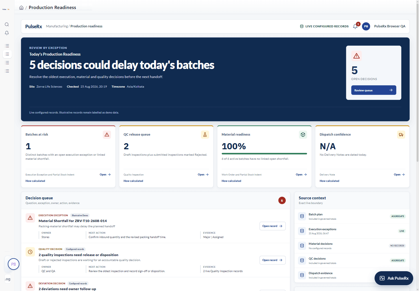Click the PB avatar beside PulseRx Browser QA
Screen dimensions: 419x291
click(366, 26)
